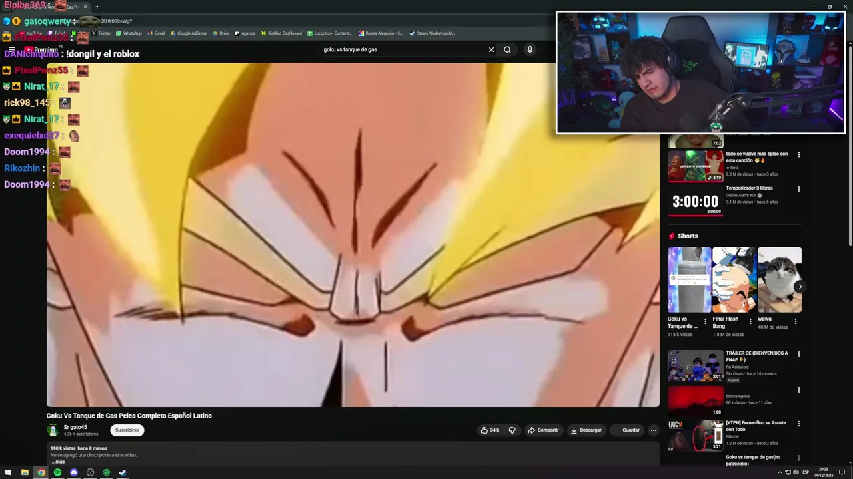
Task: Open options for 'Goku vs tanque de gas(no patrocinio)'
Action: 798,458
